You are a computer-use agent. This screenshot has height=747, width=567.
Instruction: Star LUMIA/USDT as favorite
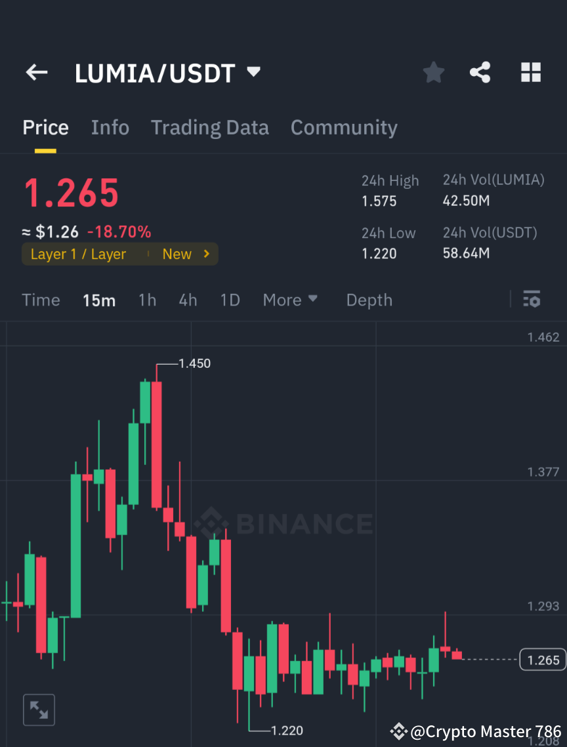[x=433, y=72]
